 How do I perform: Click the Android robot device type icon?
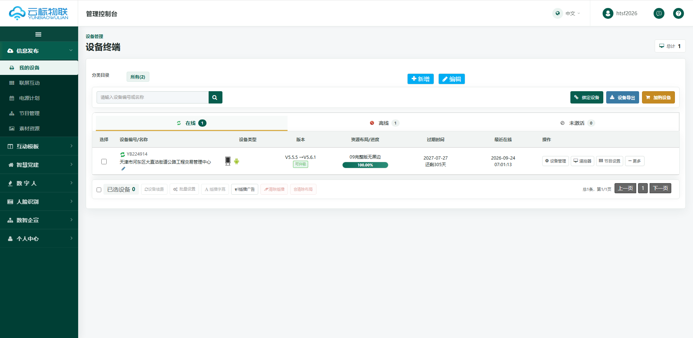tap(237, 161)
